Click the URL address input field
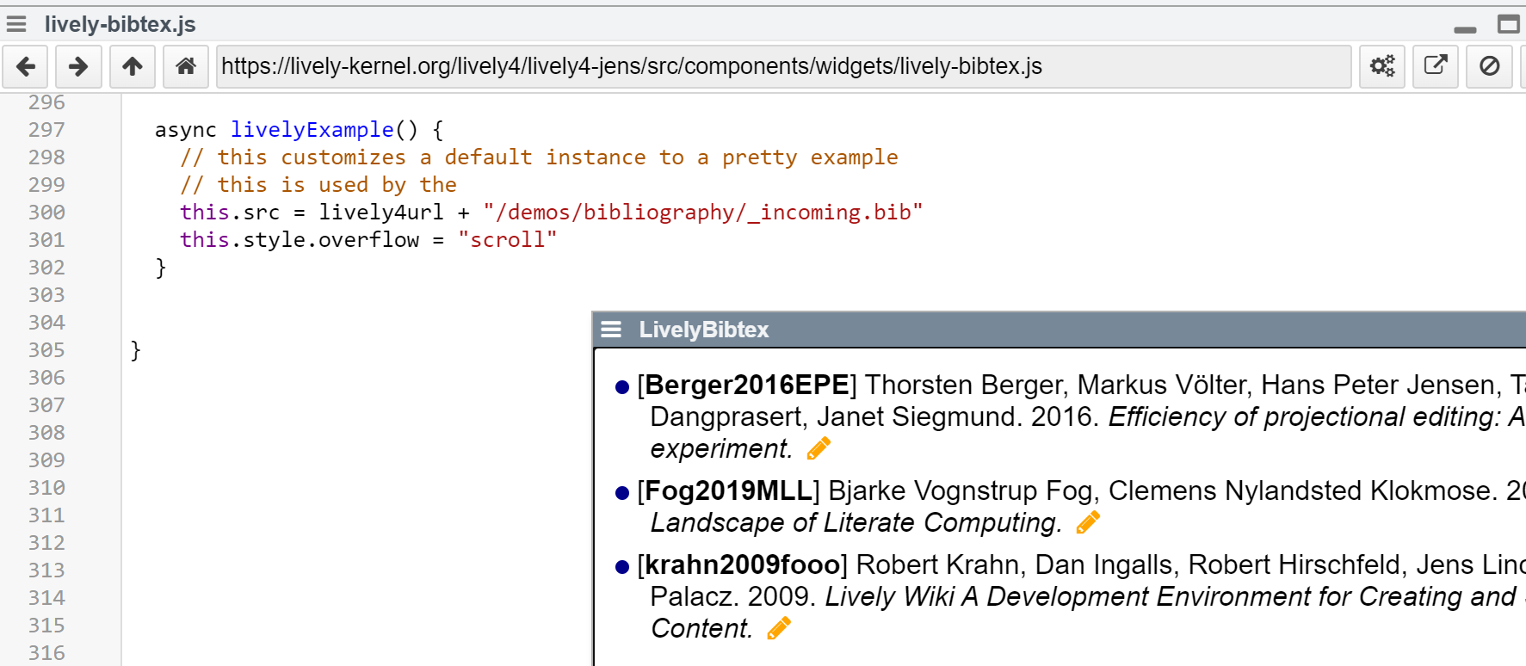This screenshot has height=666, width=1526. (783, 66)
